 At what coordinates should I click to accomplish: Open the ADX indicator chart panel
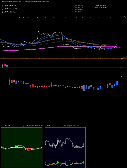[x=65, y=148]
